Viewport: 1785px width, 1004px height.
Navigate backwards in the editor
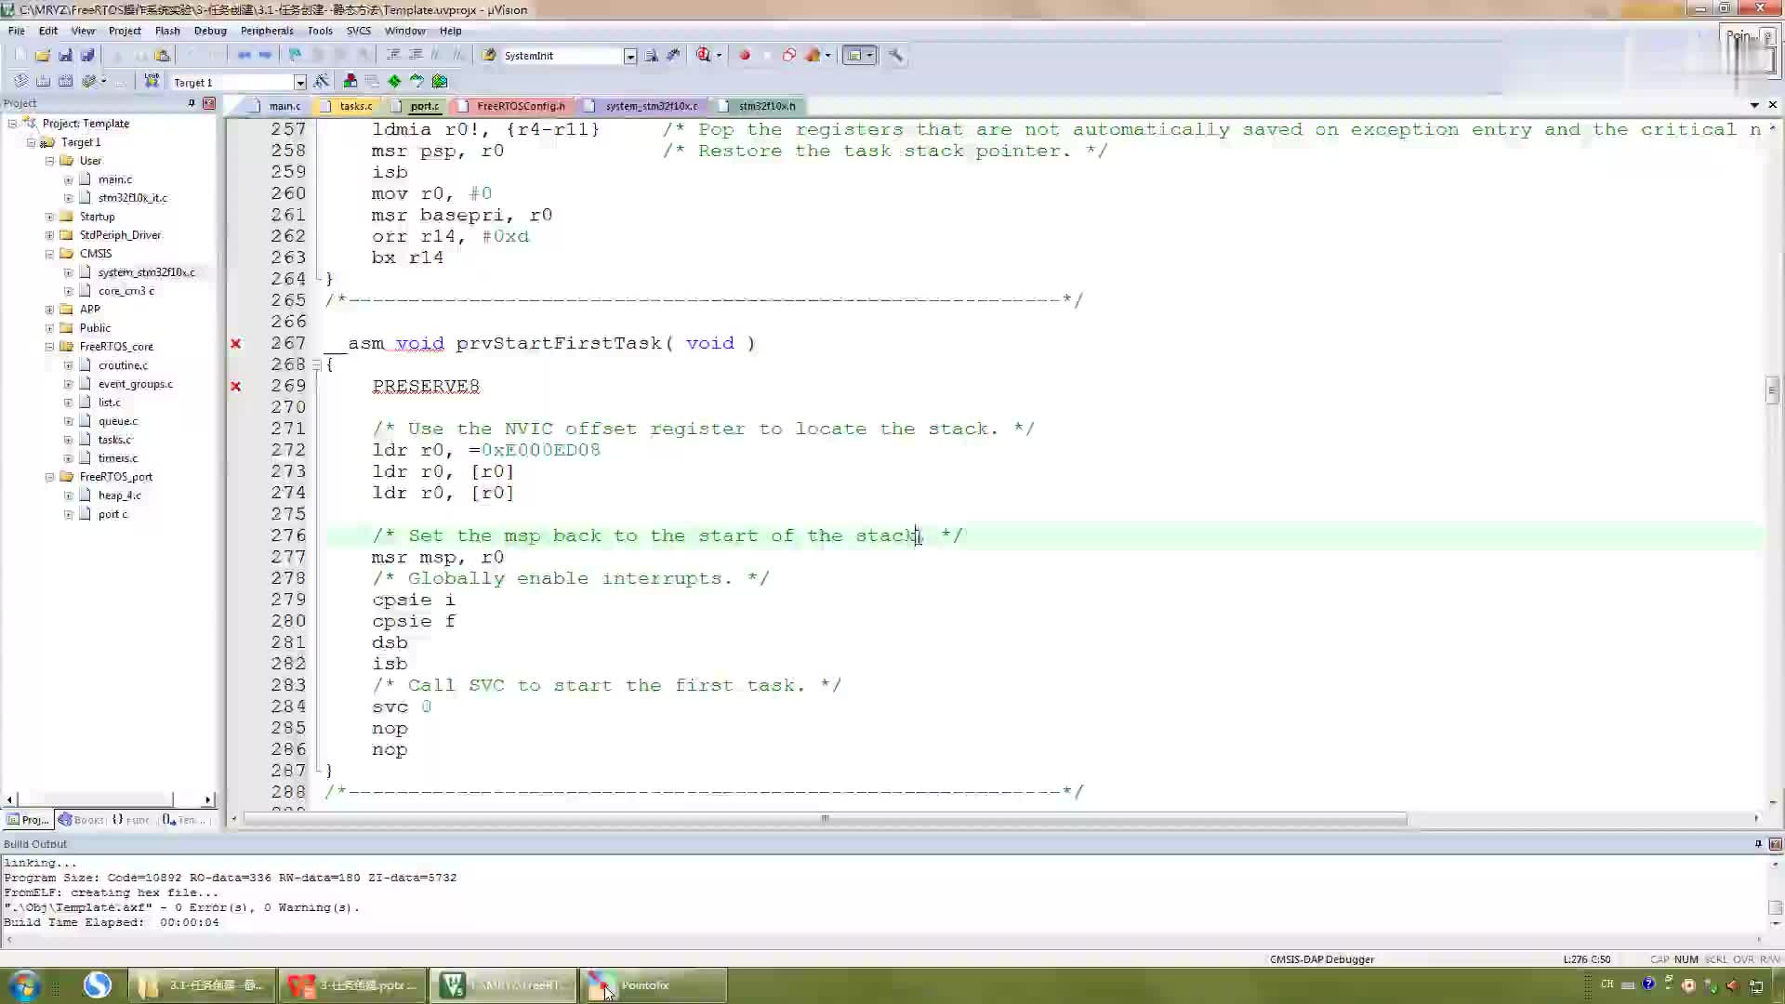(x=245, y=56)
